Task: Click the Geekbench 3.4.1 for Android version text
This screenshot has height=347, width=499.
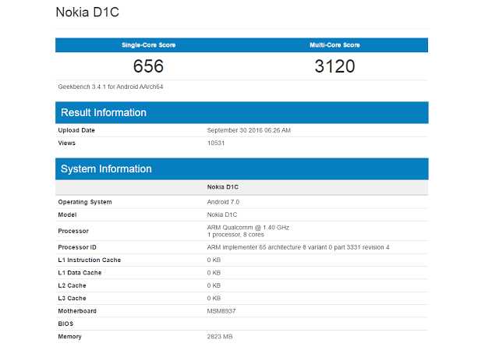Action: [x=111, y=86]
